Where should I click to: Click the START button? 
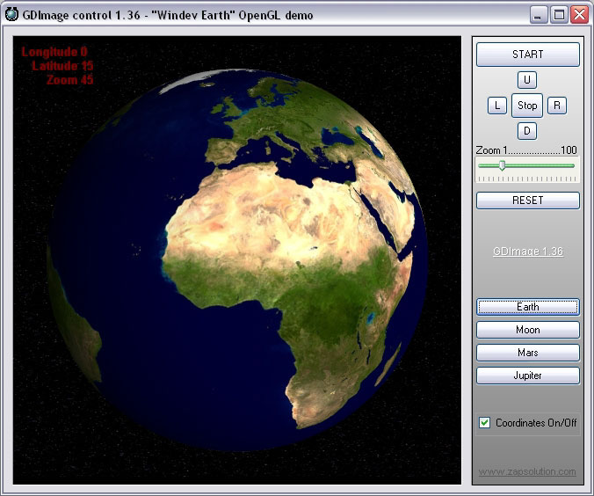(528, 55)
